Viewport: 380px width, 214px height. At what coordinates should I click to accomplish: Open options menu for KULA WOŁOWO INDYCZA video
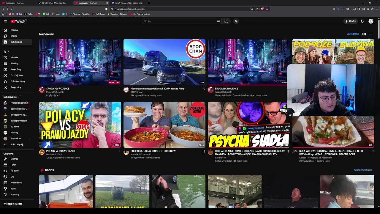tap(373, 151)
